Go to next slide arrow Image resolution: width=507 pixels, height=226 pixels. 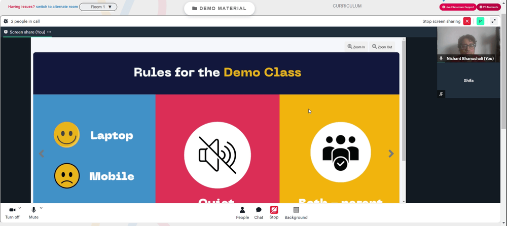tap(391, 154)
